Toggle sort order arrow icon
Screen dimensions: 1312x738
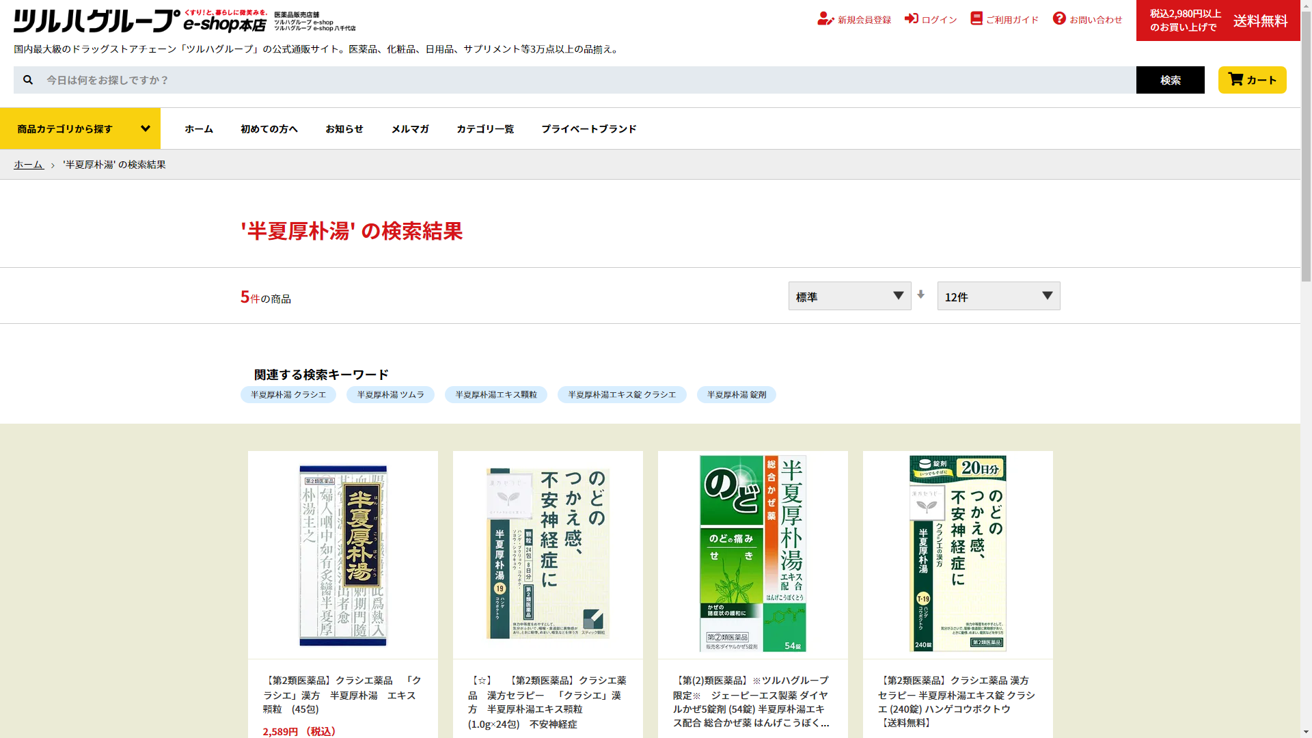[921, 295]
